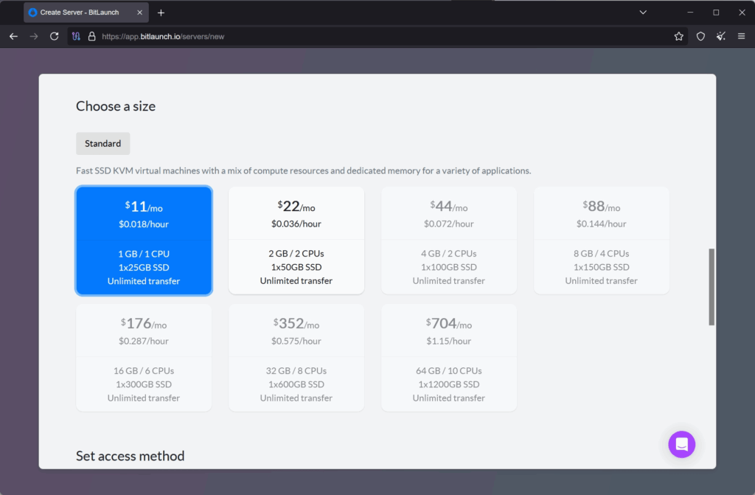Choose the $176/mo 16 GB plan
Screen dimensions: 755x495
[144, 358]
